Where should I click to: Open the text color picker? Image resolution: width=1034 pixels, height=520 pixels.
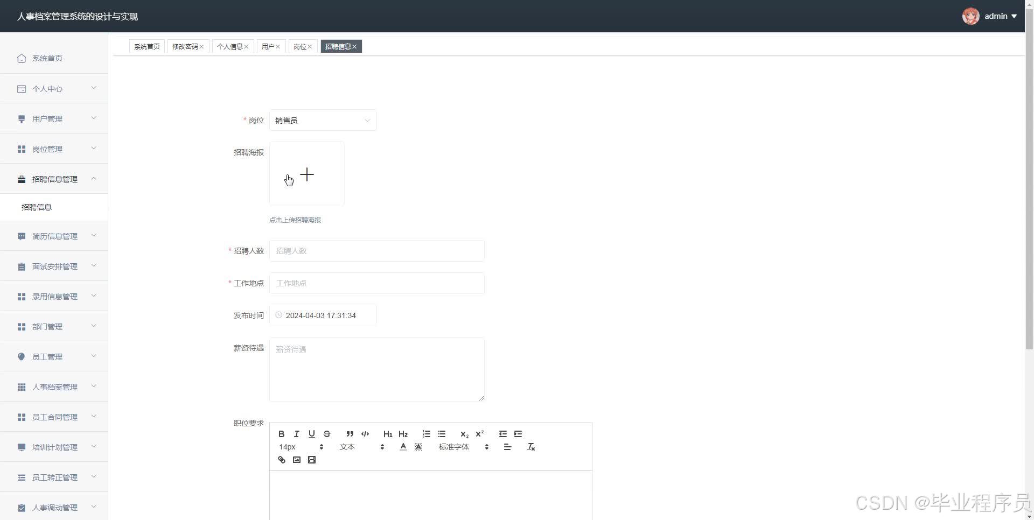tap(403, 447)
